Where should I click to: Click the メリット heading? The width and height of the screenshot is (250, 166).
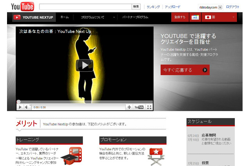click(27, 124)
